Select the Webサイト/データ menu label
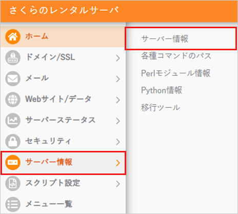The width and height of the screenshot is (238, 214). tap(58, 99)
